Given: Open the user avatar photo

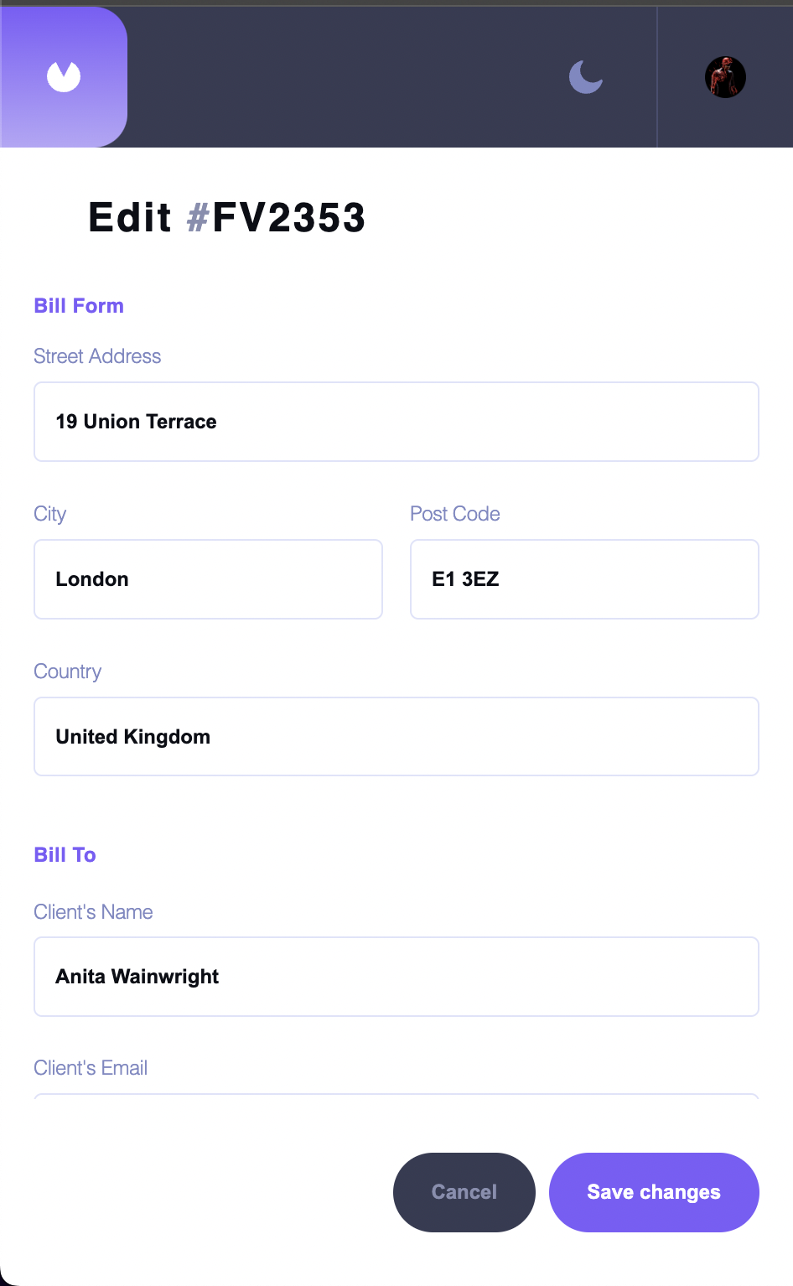Looking at the screenshot, I should (724, 76).
